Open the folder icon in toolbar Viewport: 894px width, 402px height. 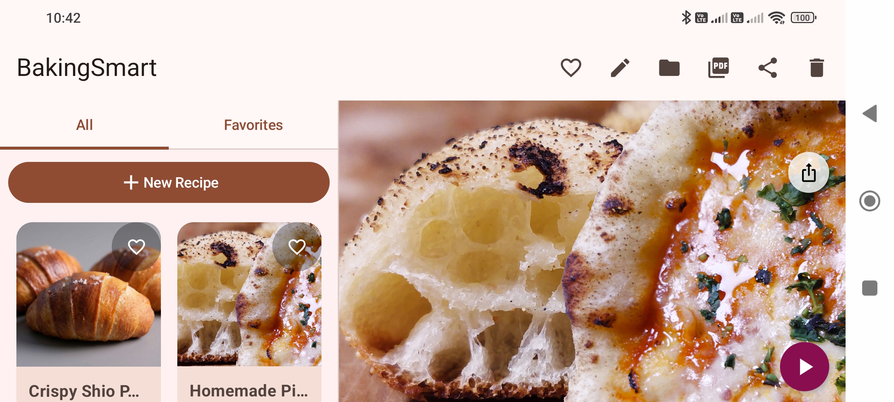click(x=669, y=68)
